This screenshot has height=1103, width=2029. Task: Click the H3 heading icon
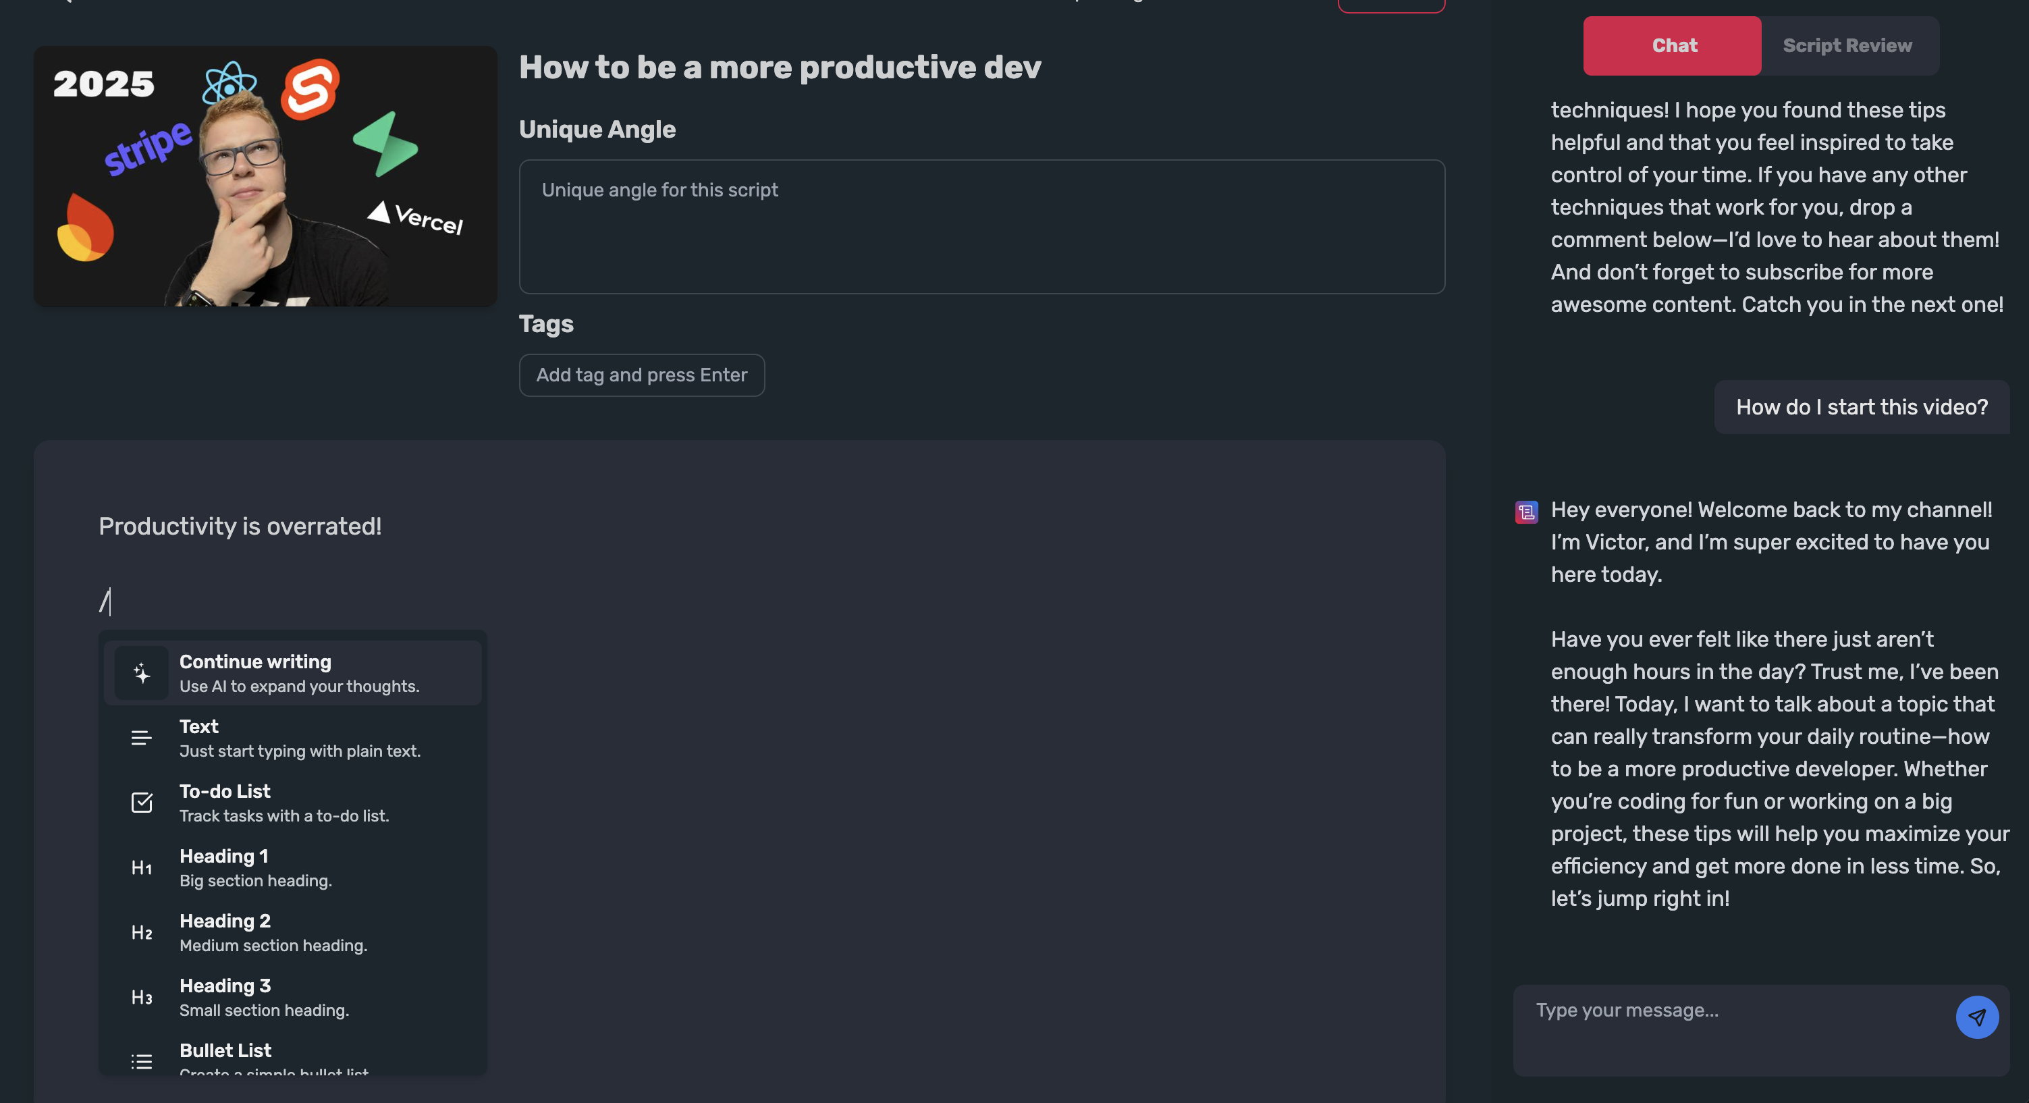pos(142,998)
